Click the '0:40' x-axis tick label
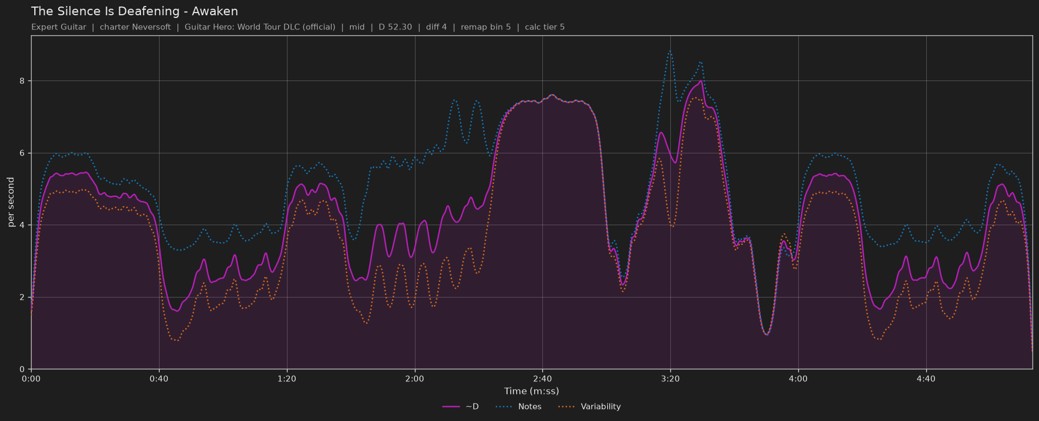The height and width of the screenshot is (421, 1039). 159,379
